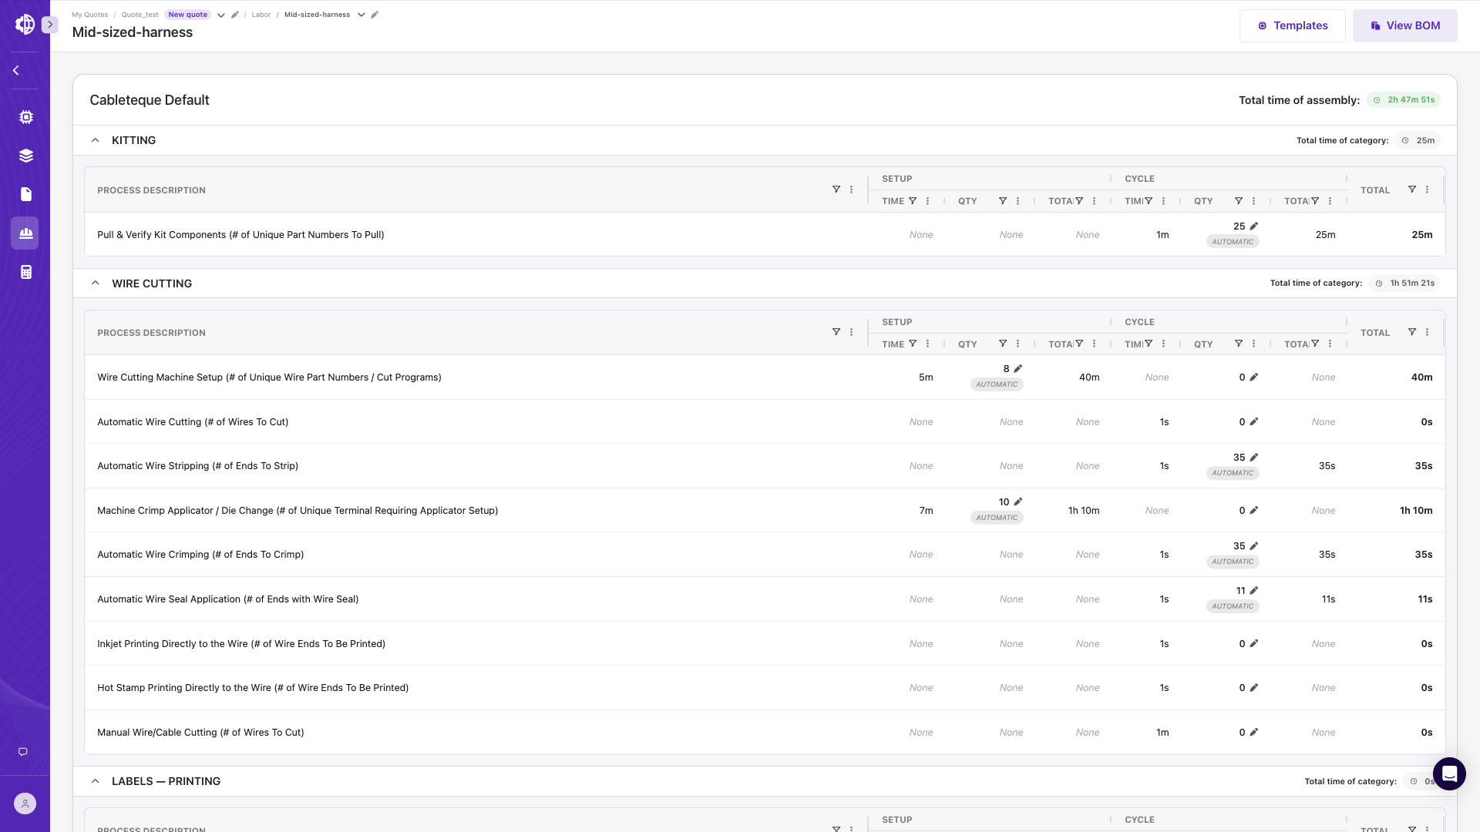Open the calculator icon in sidebar
The image size is (1480, 832).
tap(25, 272)
